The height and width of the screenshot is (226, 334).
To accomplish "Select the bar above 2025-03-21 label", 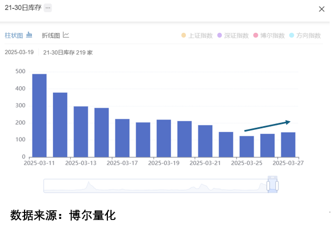I will coord(205,141).
